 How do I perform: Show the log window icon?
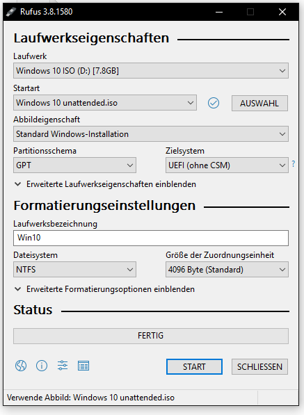83,366
